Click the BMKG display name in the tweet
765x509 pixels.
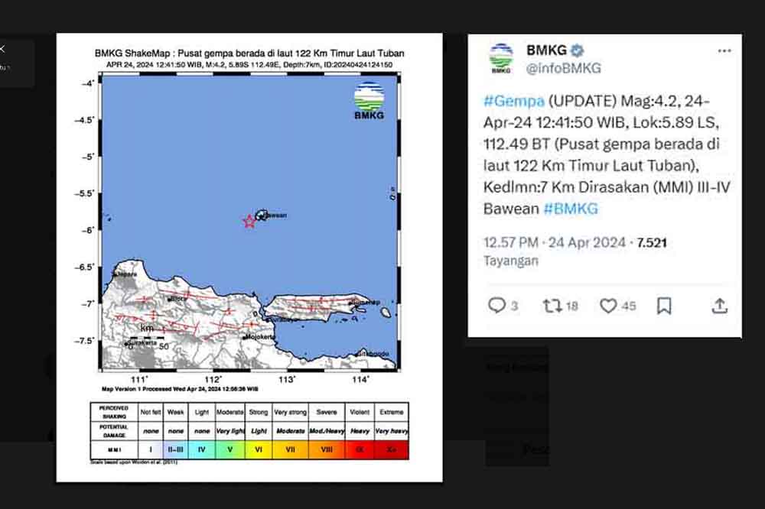click(546, 50)
